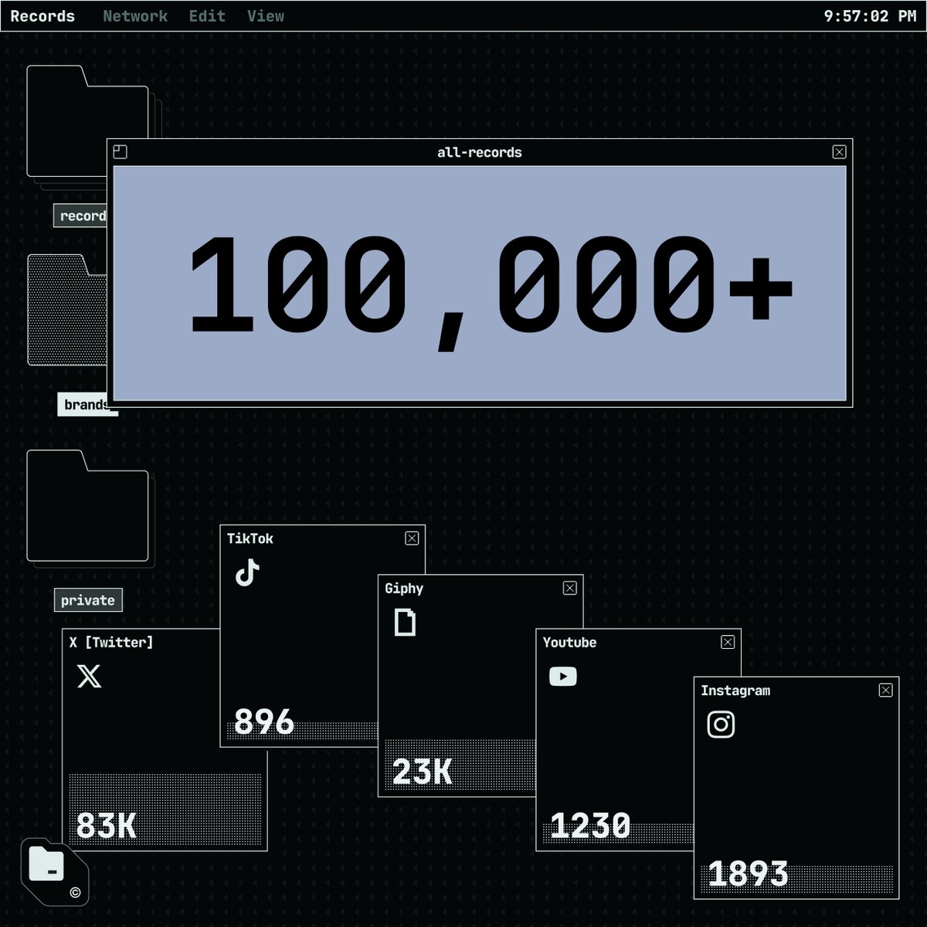
Task: Click the all-records window menu icon
Action: pos(120,152)
